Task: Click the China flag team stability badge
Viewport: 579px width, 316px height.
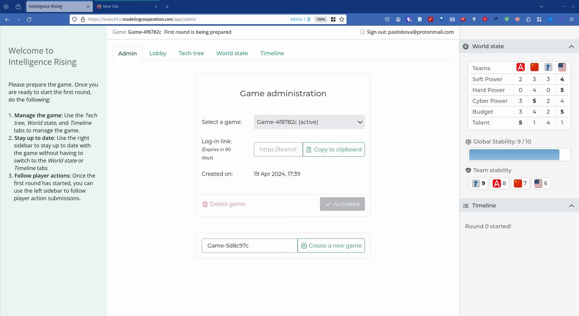Action: pyautogui.click(x=520, y=183)
